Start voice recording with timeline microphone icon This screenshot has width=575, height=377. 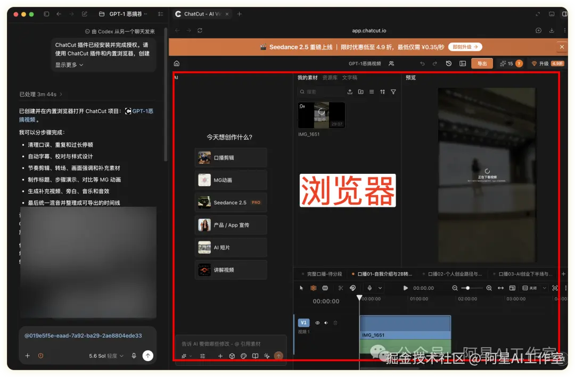click(369, 288)
